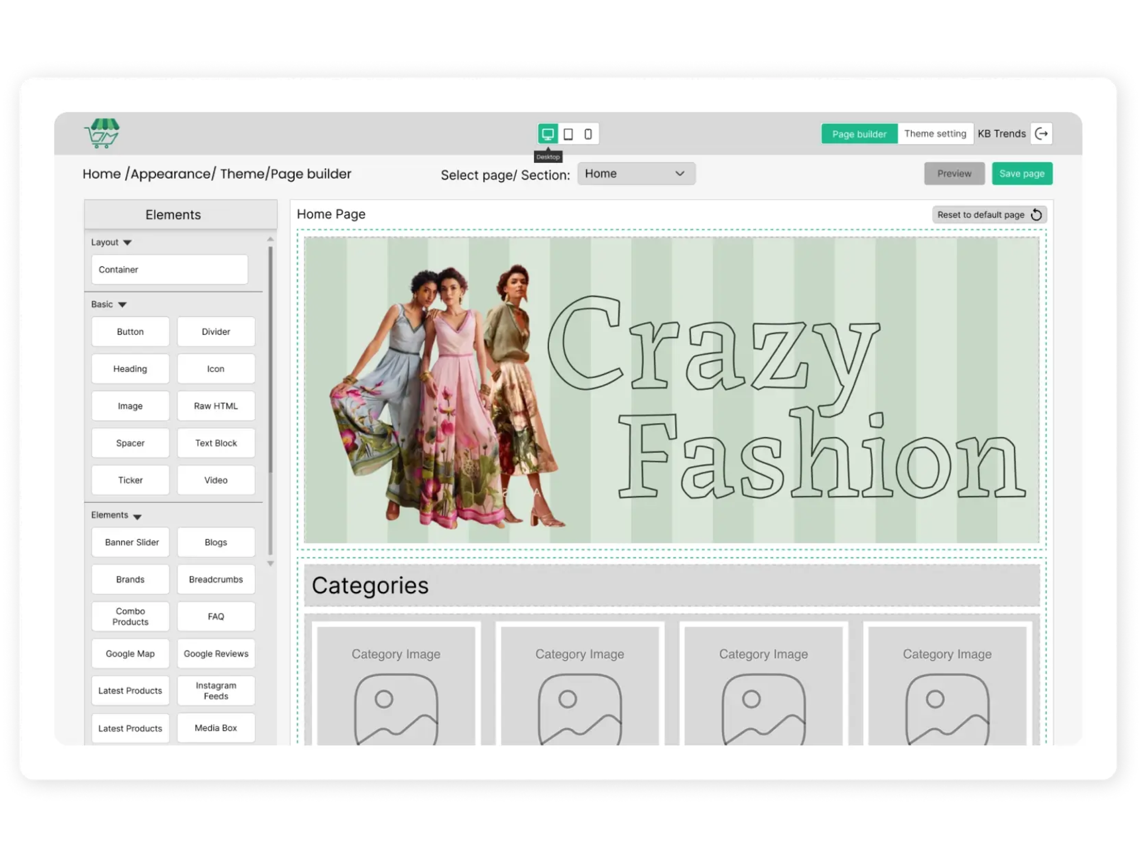The height and width of the screenshot is (863, 1142).
Task: Select the Blogs element
Action: pyautogui.click(x=216, y=542)
